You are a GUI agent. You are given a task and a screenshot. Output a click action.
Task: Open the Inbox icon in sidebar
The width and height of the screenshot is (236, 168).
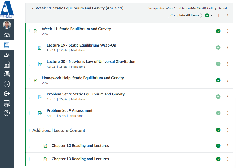click(7, 74)
